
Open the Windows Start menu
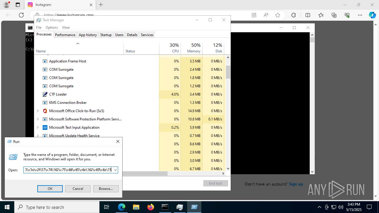coord(7,207)
